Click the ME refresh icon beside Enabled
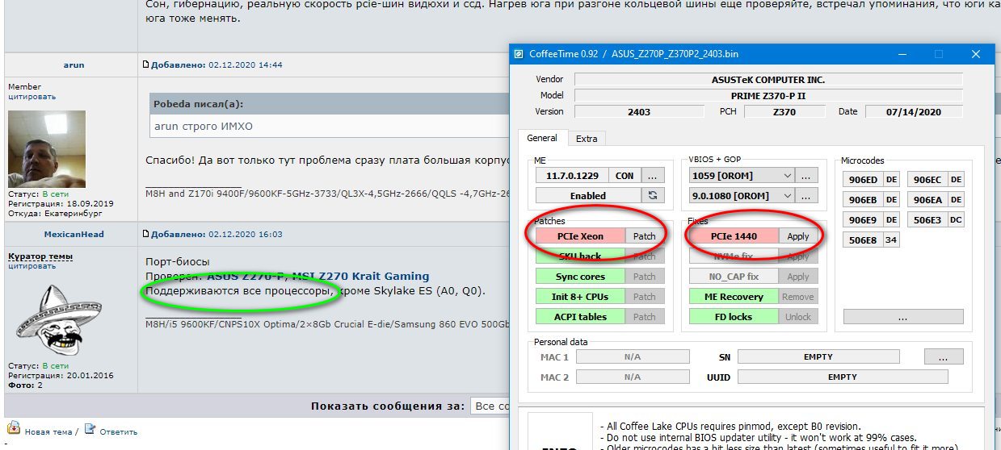Image resolution: width=1001 pixels, height=450 pixels. tap(652, 195)
